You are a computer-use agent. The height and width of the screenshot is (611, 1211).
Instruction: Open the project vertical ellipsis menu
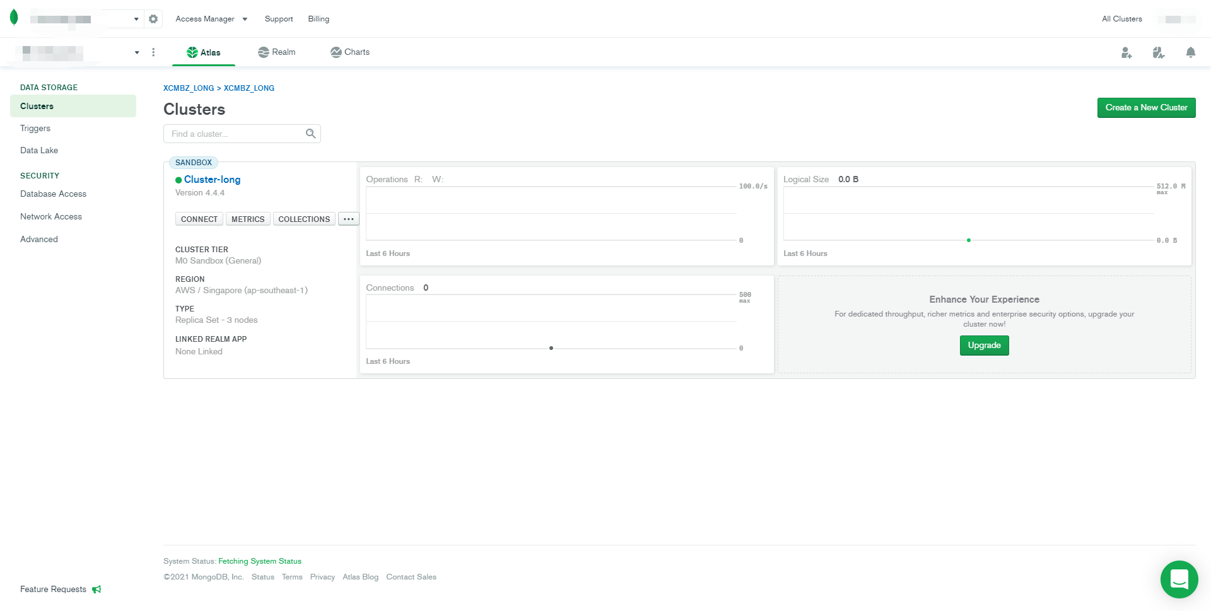(153, 52)
